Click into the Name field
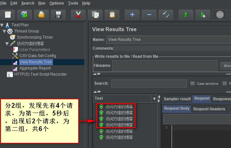Viewport: 231px width, 148px height. click(x=169, y=40)
